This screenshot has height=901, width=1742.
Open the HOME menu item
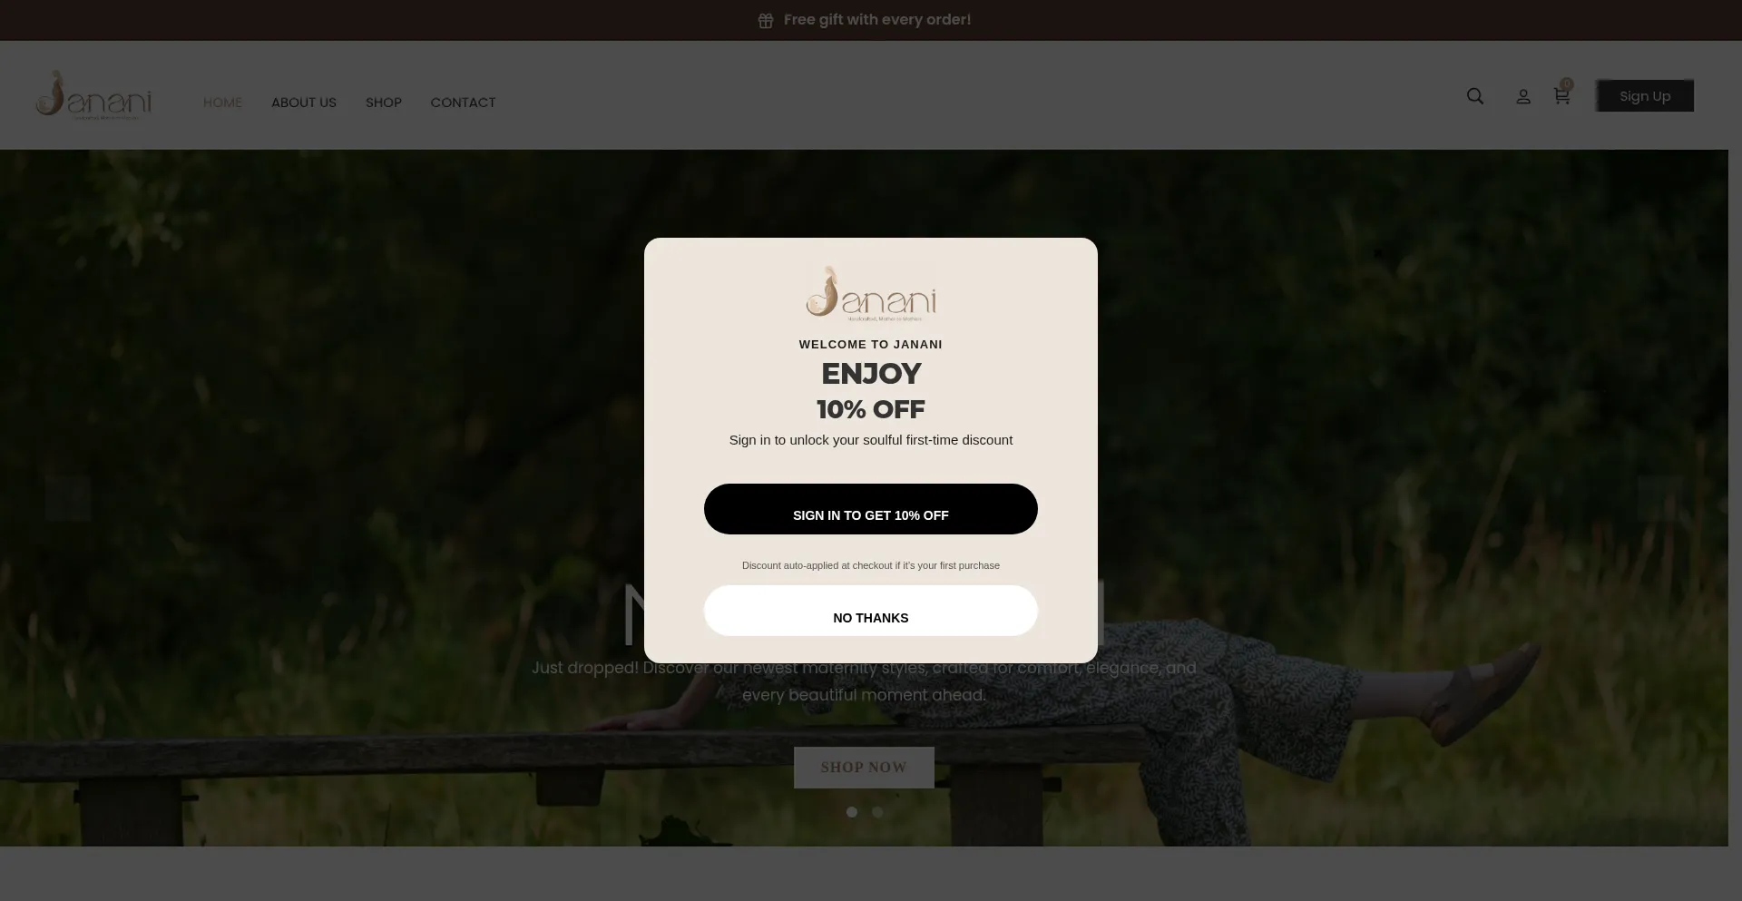click(x=222, y=103)
